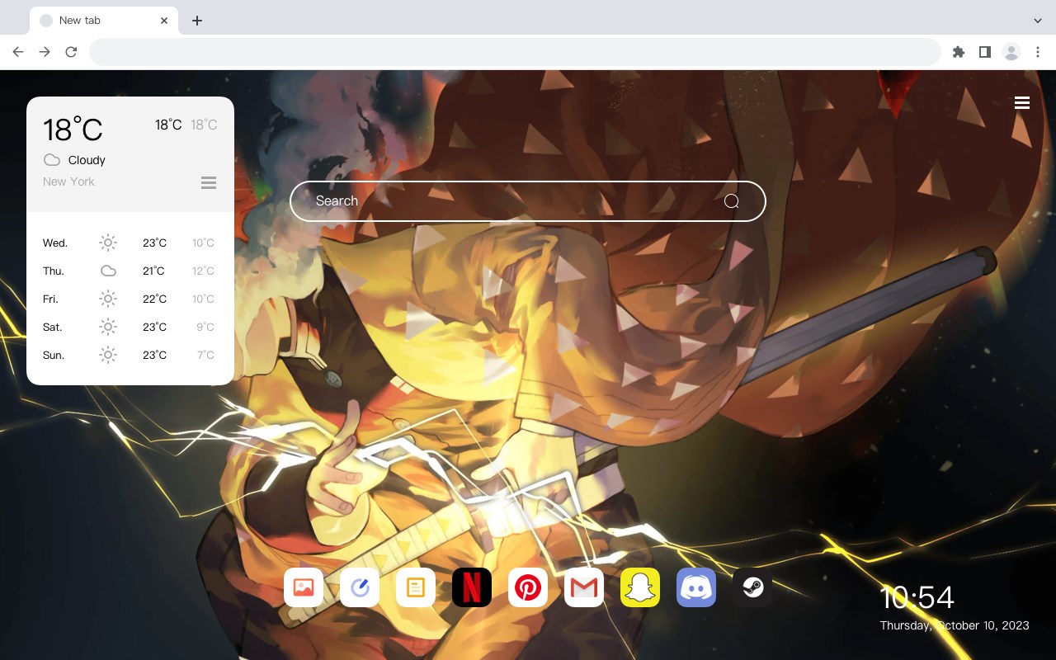Screen dimensions: 1056x660
Task: Select the Sat. forecast row label
Action: pos(53,327)
